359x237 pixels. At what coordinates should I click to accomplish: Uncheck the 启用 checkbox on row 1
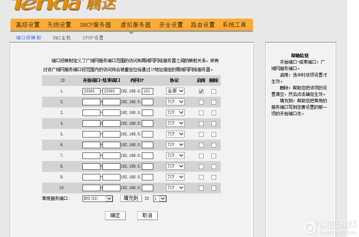[x=201, y=91]
